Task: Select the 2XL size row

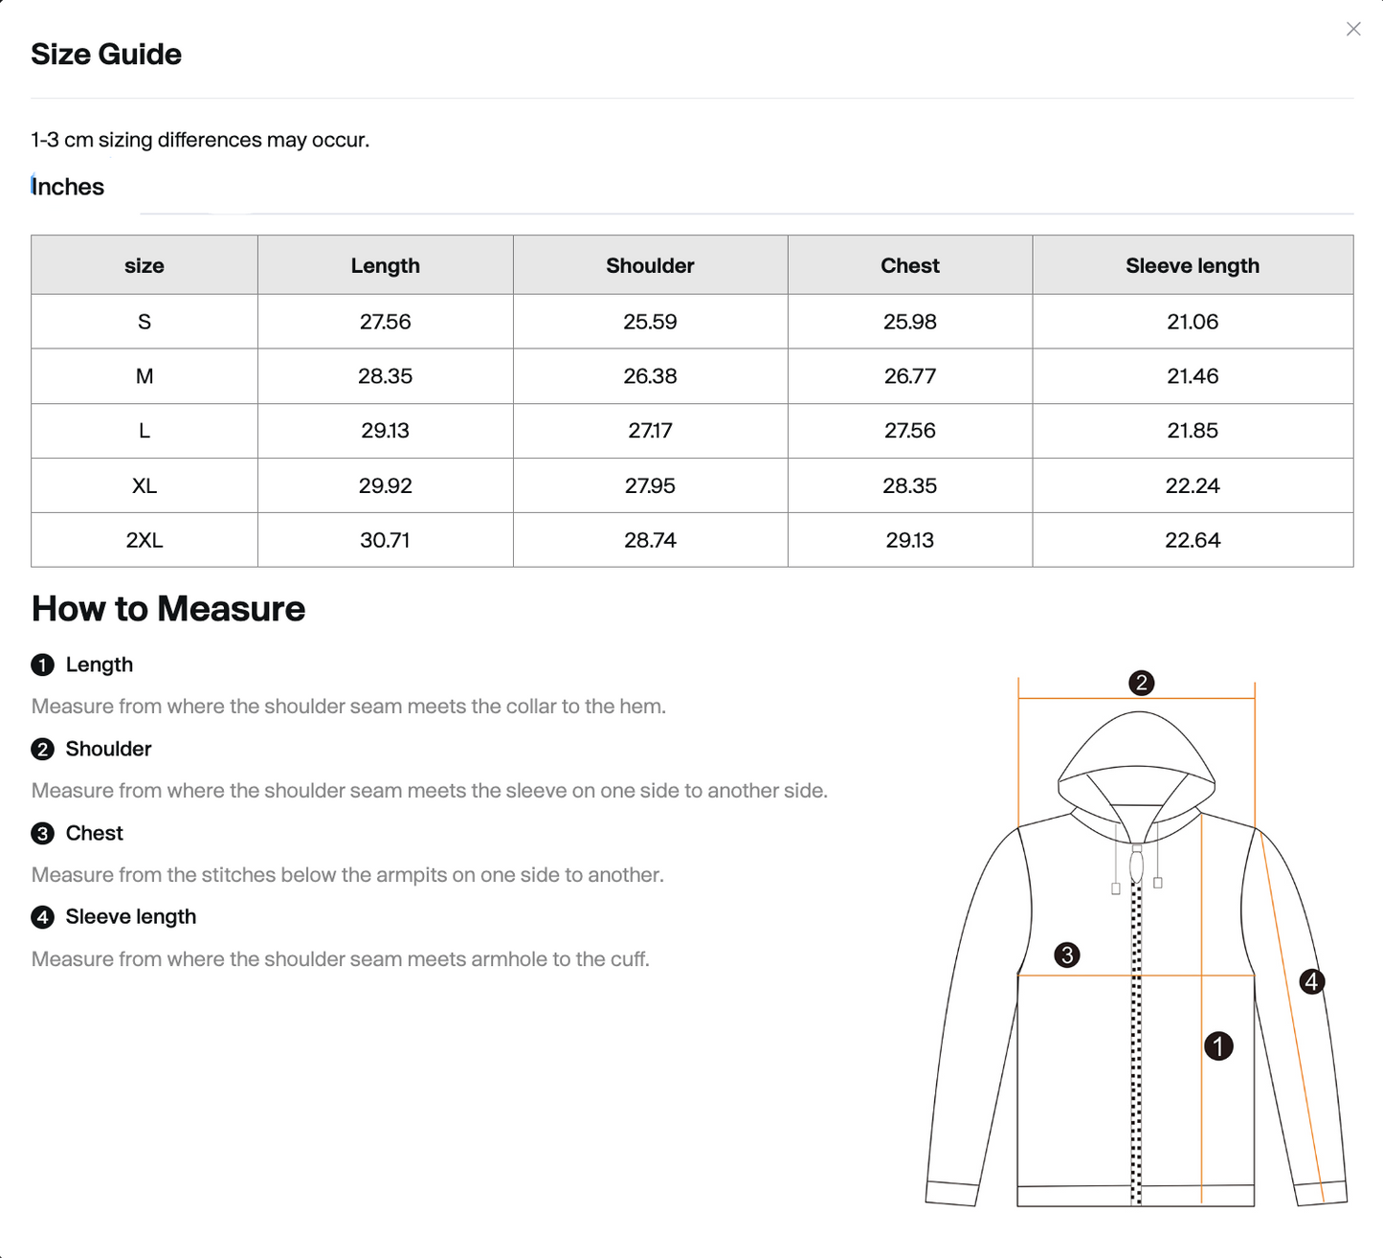Action: pyautogui.click(x=145, y=539)
